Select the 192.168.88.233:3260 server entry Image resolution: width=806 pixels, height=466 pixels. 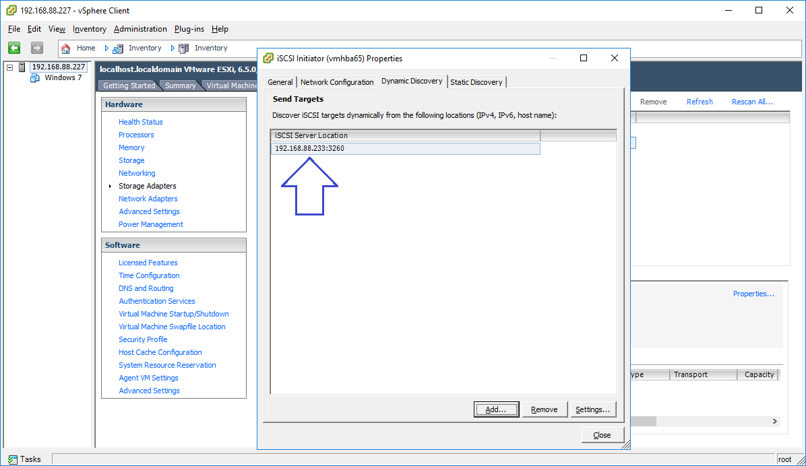[406, 148]
